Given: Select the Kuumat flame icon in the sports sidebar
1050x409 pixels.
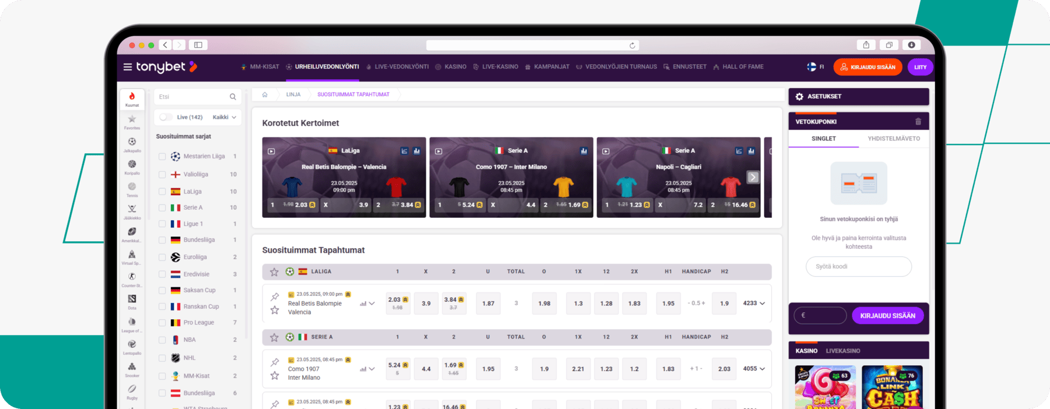Looking at the screenshot, I should [132, 97].
